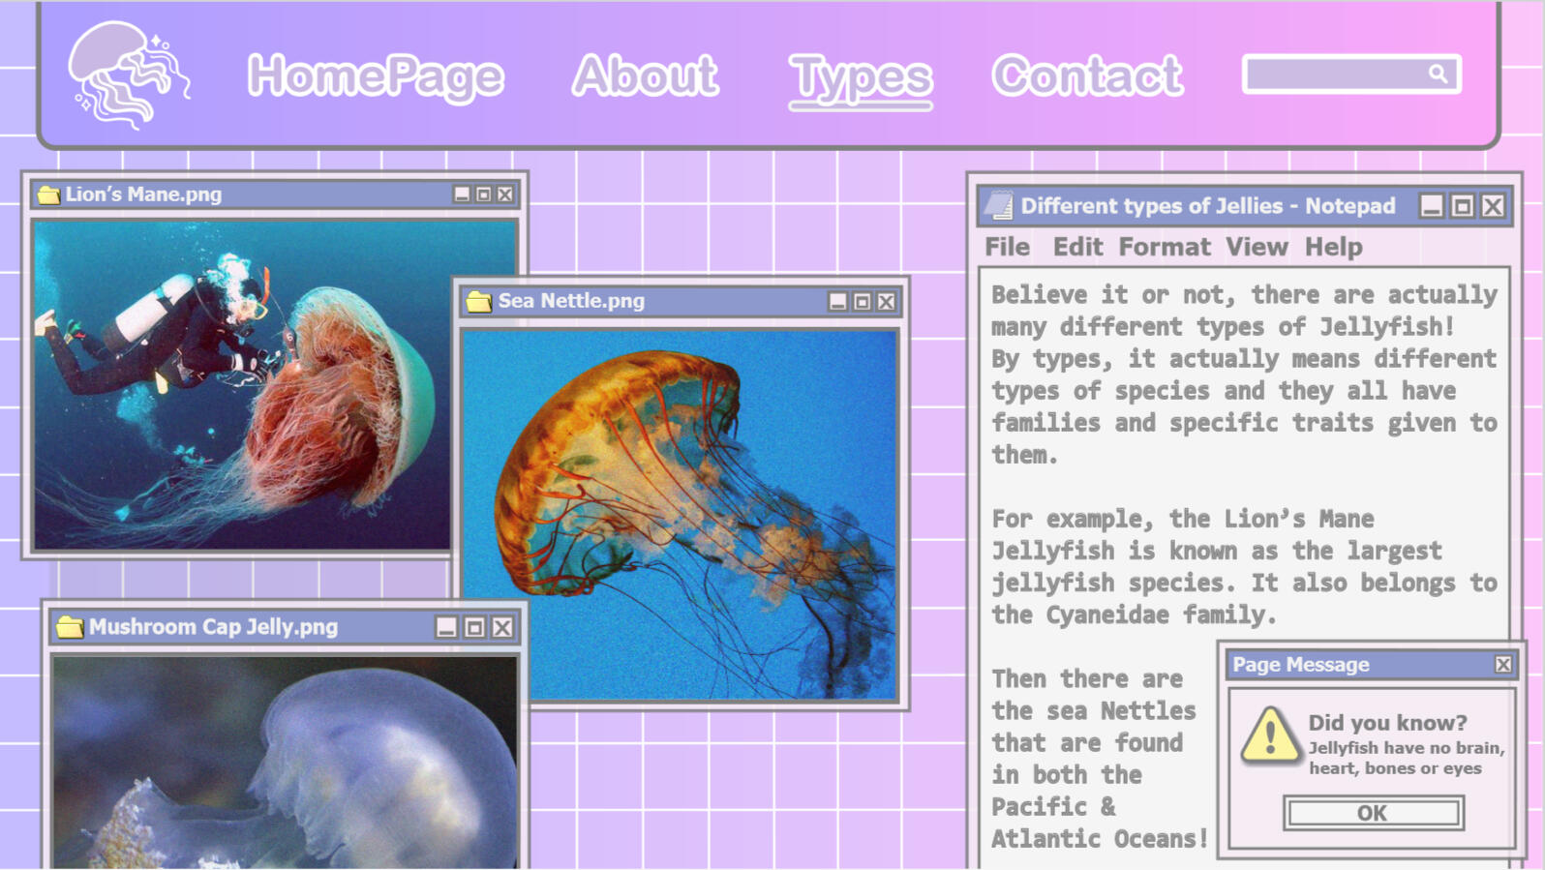This screenshot has width=1545, height=870.
Task: Go to the About page
Action: click(645, 75)
